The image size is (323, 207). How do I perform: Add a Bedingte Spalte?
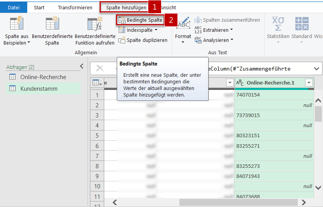(140, 20)
